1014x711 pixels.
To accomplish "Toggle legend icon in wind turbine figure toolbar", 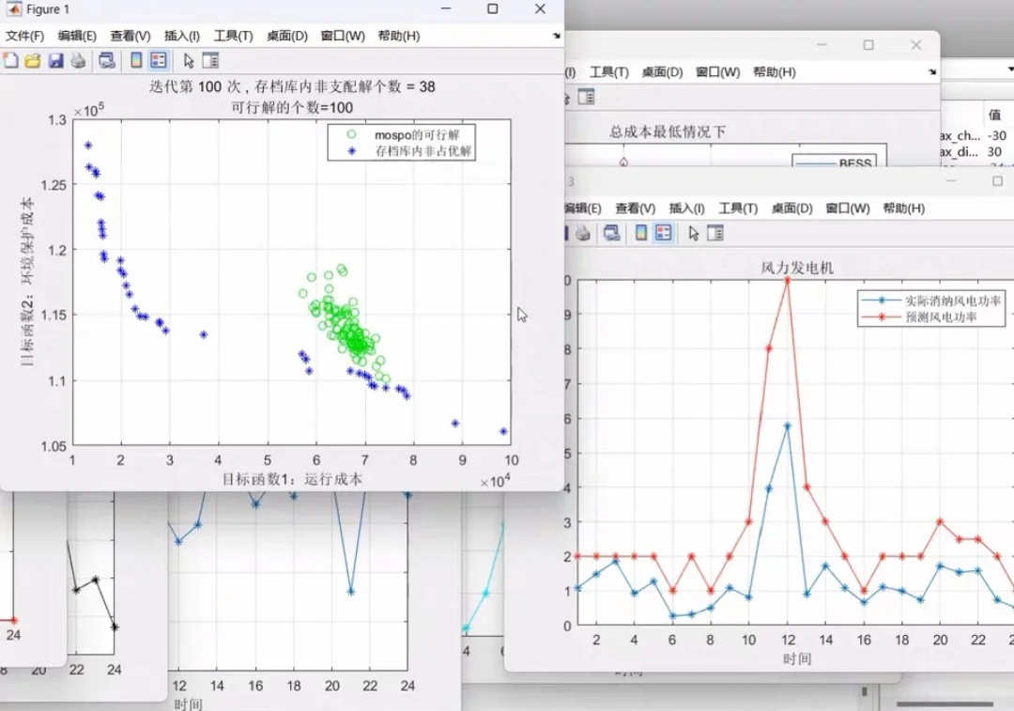I will 664,233.
